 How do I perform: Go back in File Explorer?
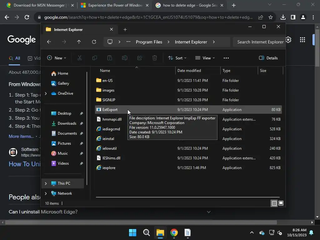coord(49,42)
